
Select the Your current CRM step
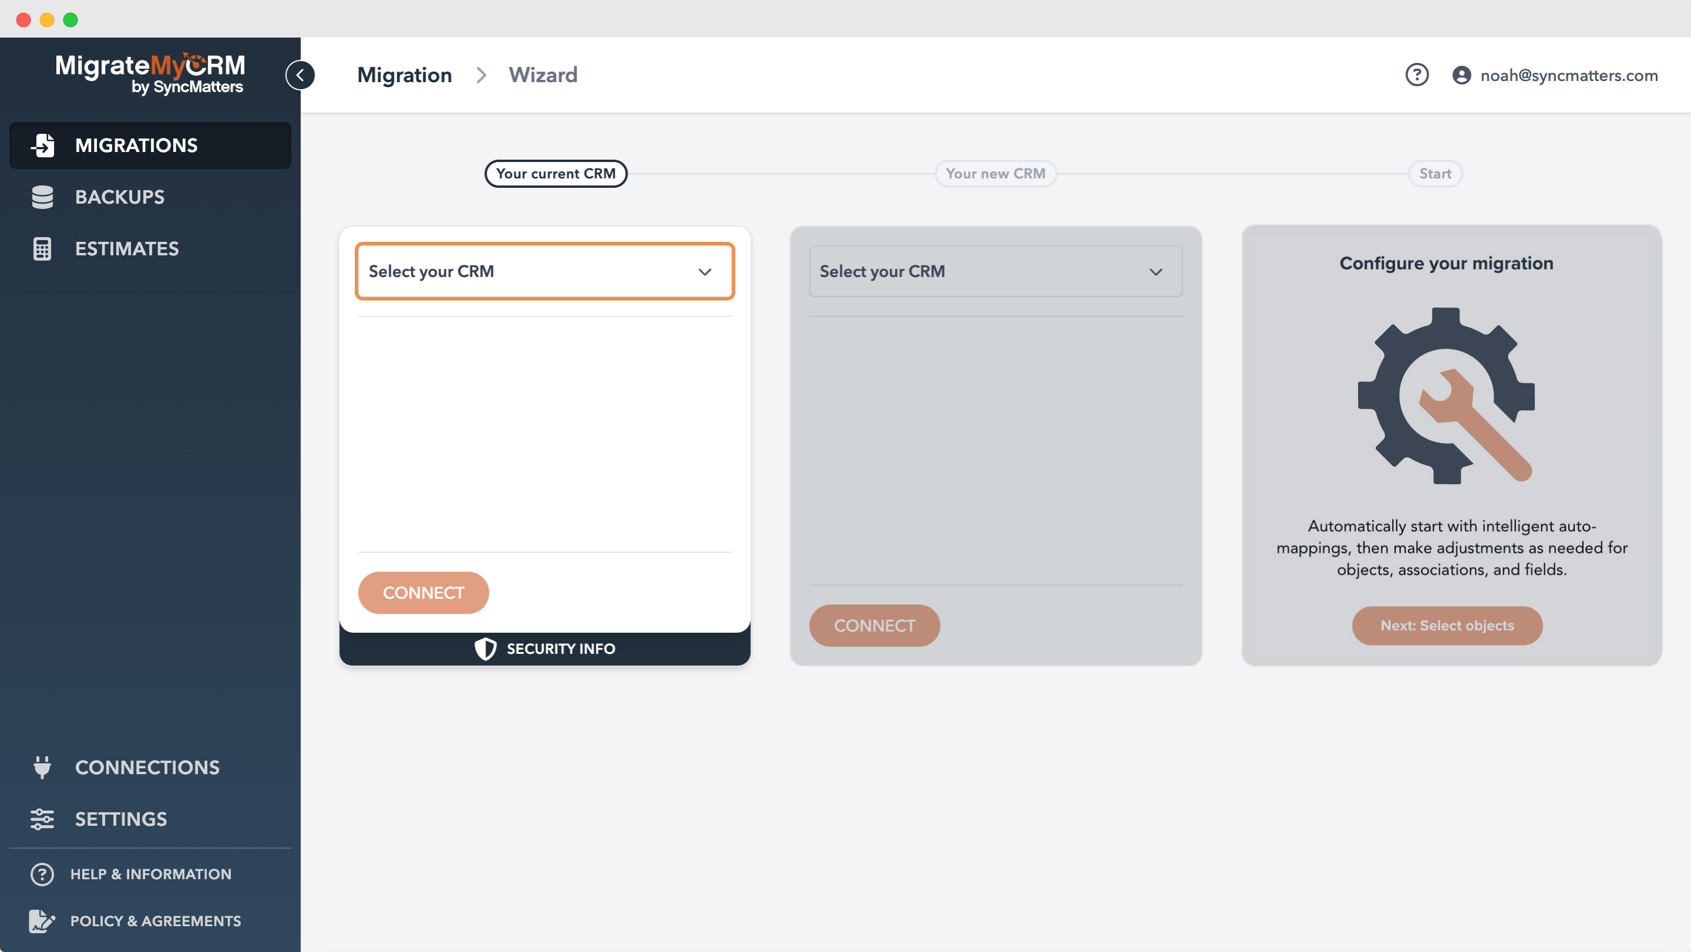coord(555,173)
